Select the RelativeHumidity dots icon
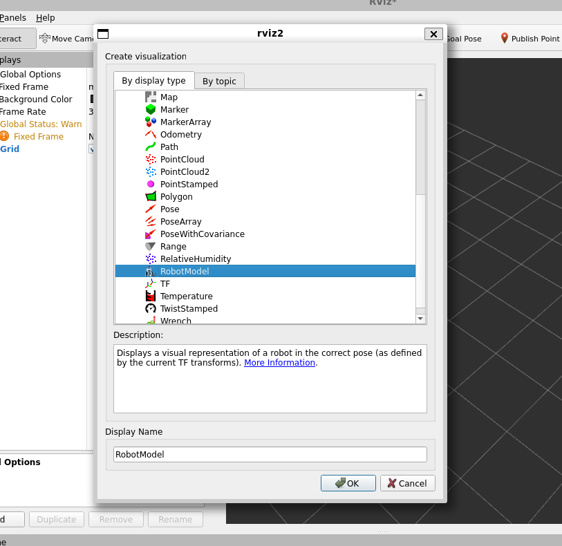562x546 pixels. 151,258
